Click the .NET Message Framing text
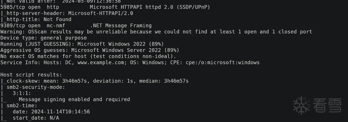 pos(121,26)
